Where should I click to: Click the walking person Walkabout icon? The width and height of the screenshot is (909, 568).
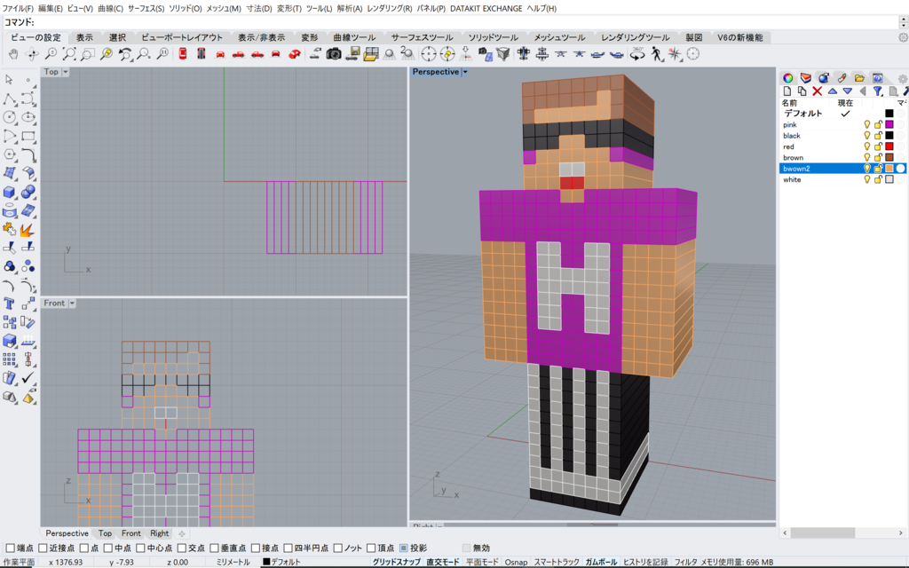point(656,54)
